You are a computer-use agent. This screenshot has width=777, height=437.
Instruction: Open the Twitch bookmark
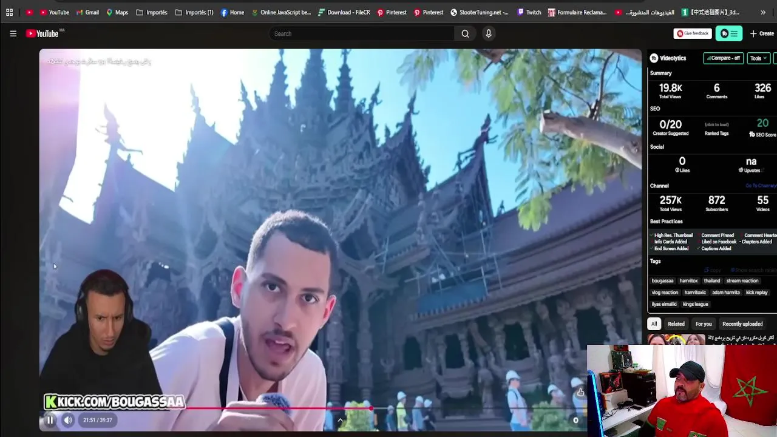tap(529, 12)
